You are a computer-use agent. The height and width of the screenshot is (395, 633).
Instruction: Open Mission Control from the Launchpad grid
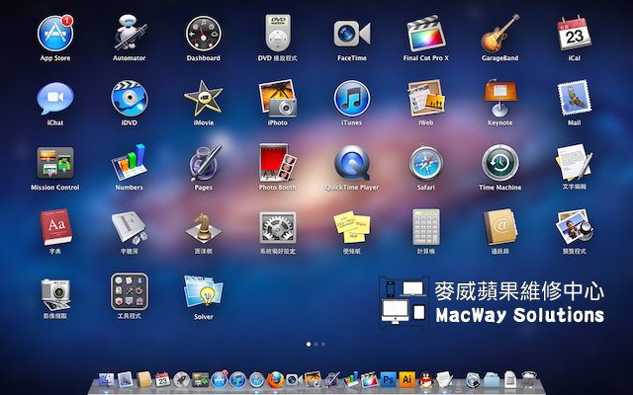click(x=55, y=163)
